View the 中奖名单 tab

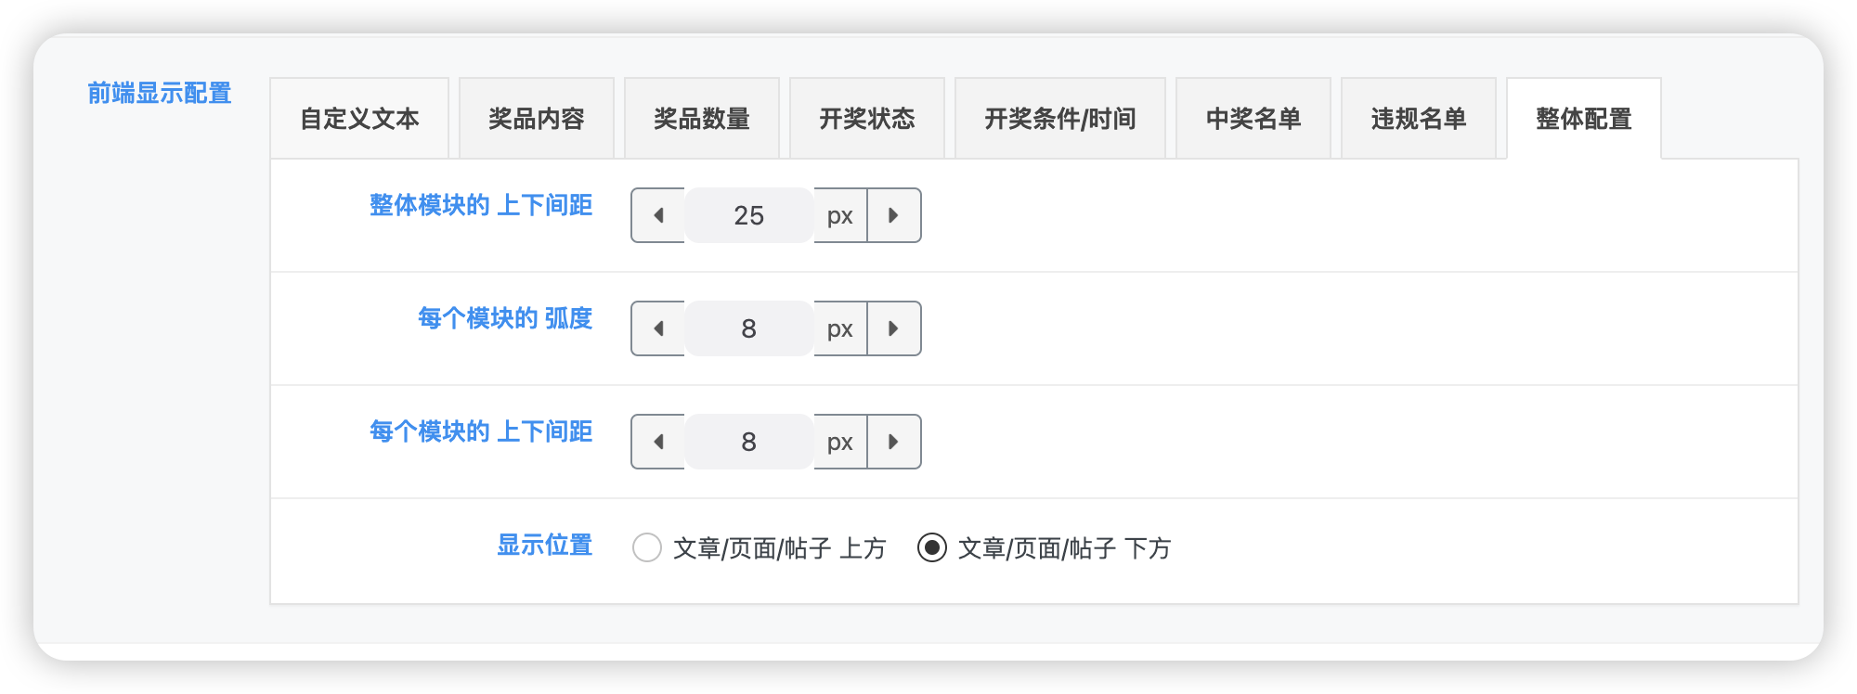1253,119
